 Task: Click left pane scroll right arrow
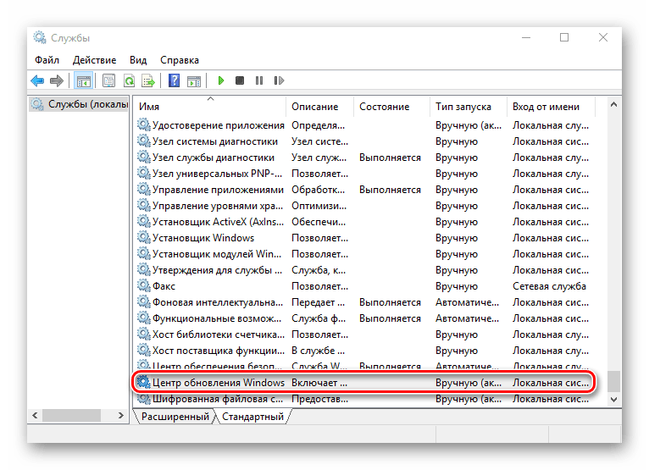click(x=121, y=416)
